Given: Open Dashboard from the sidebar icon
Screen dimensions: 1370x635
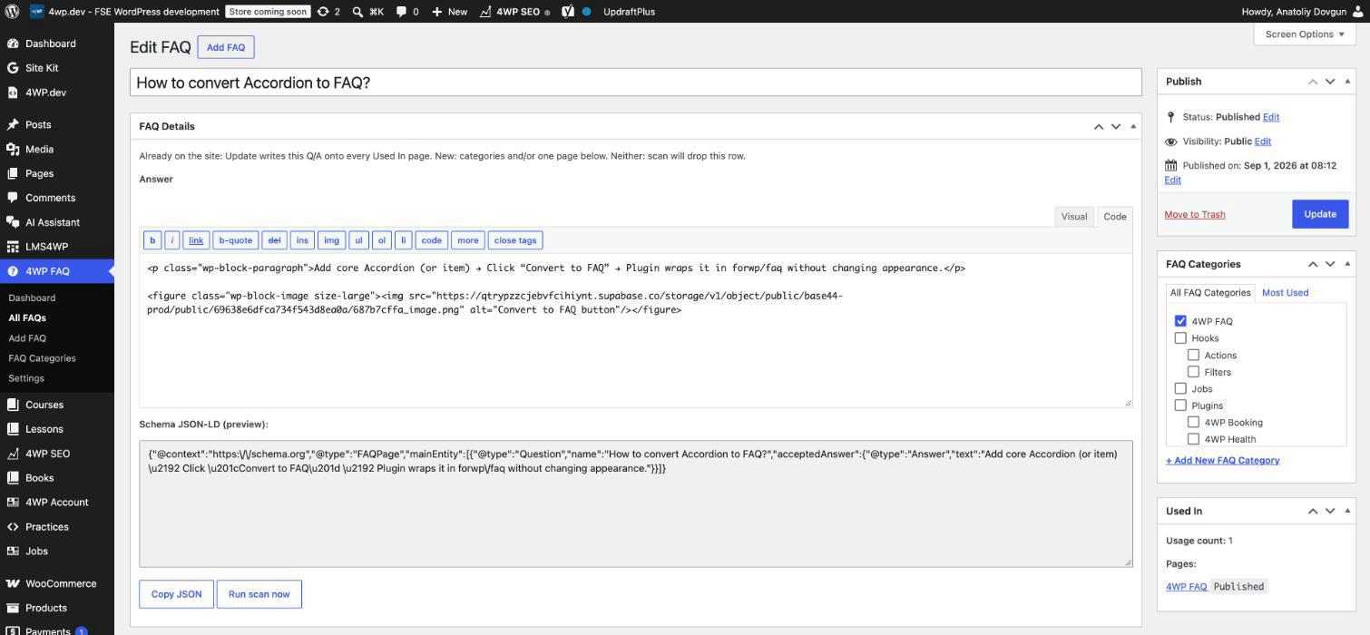Looking at the screenshot, I should point(13,44).
